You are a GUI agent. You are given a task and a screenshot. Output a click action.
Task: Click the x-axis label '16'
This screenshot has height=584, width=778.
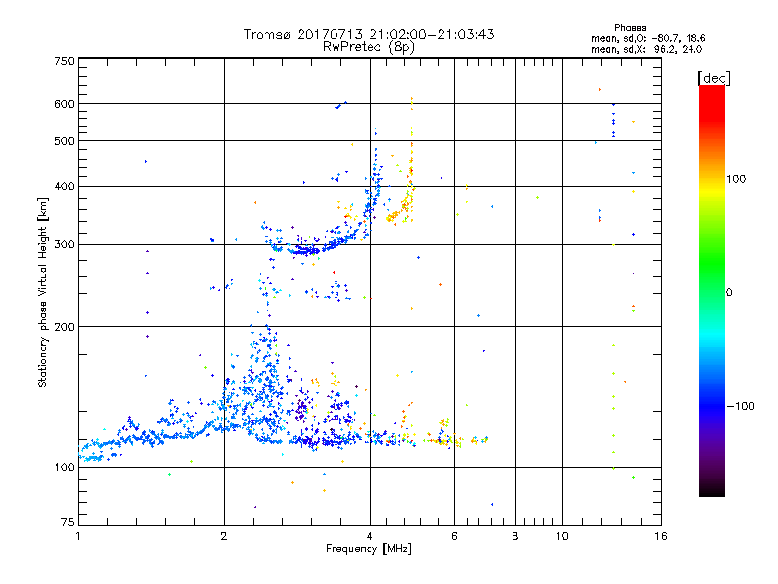(x=661, y=536)
